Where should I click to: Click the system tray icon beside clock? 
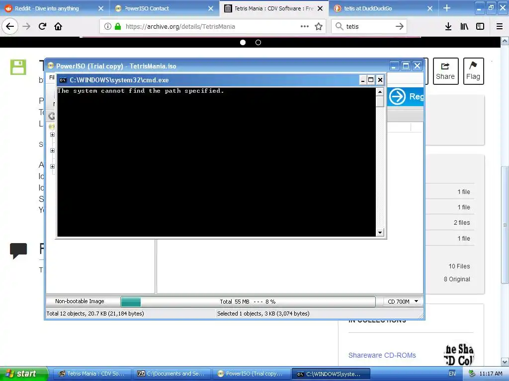coord(472,374)
